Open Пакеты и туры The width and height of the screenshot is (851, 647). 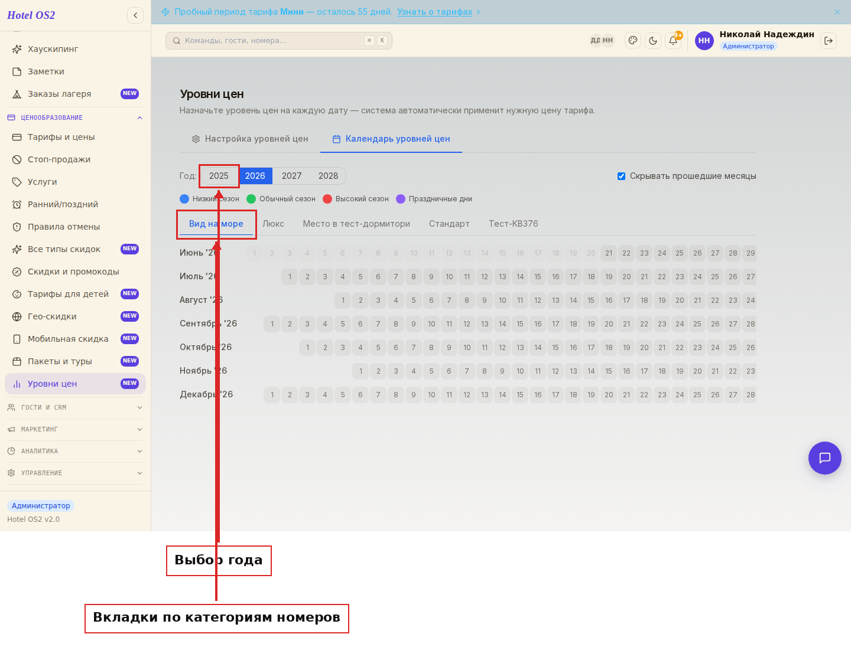pos(75,361)
